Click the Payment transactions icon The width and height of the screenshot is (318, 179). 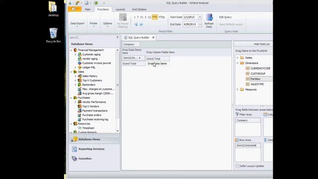79,110
